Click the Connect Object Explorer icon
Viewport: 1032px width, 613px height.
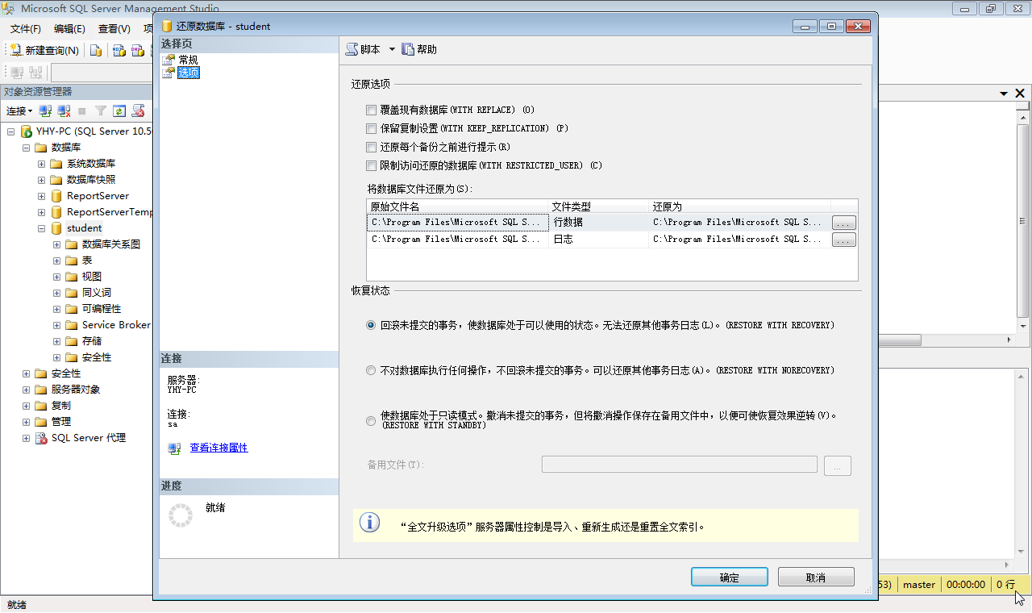[x=46, y=111]
